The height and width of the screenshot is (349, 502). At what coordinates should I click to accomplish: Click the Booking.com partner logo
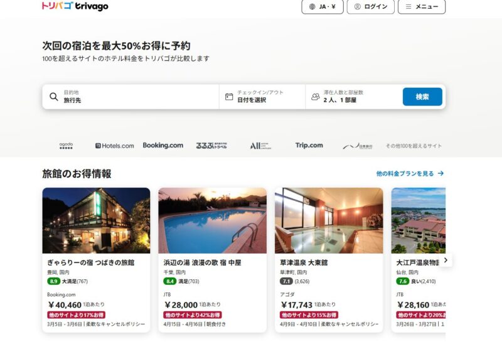tap(163, 146)
